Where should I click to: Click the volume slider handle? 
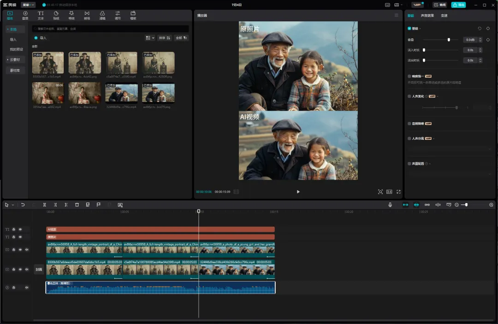coord(449,40)
